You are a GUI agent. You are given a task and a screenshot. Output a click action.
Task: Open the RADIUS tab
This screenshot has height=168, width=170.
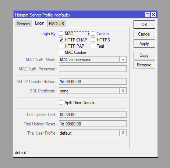(57, 24)
